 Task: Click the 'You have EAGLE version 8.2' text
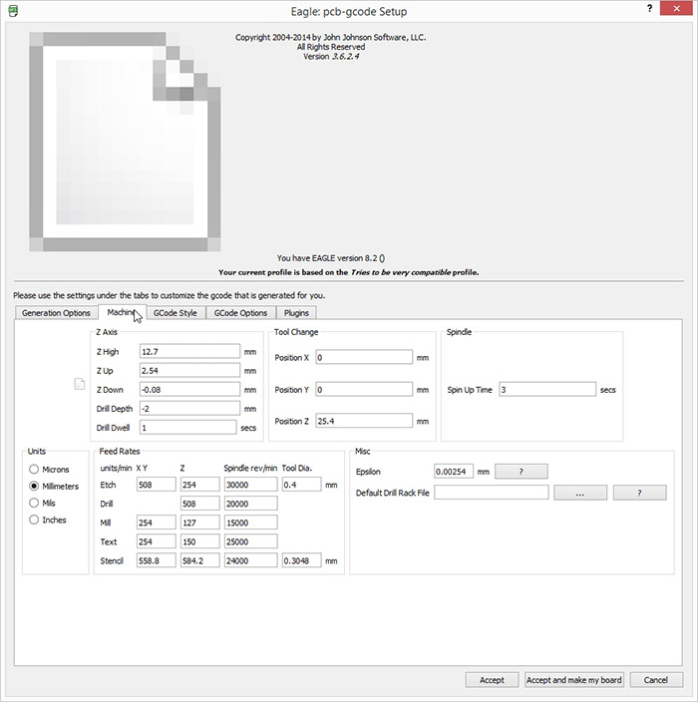pos(330,258)
